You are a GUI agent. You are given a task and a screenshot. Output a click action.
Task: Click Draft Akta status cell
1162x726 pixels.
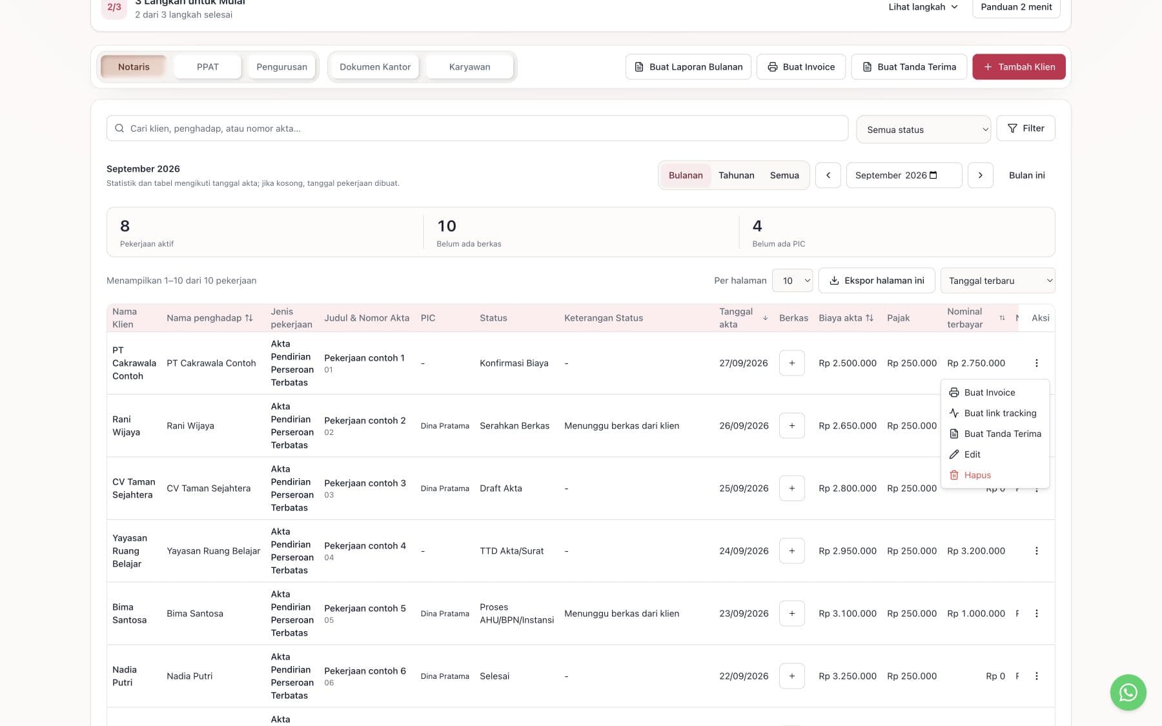click(x=501, y=489)
